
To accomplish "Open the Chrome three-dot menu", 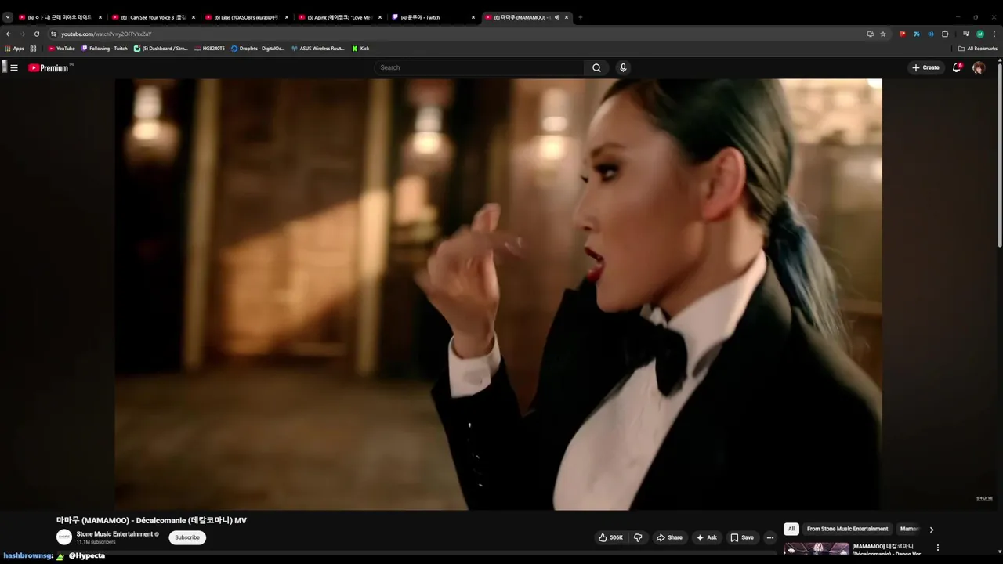I will [x=994, y=34].
